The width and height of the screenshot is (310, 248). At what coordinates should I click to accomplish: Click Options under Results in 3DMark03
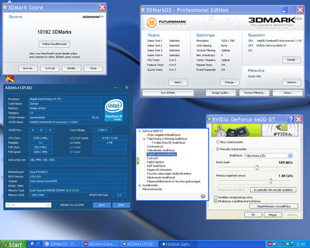point(292,82)
